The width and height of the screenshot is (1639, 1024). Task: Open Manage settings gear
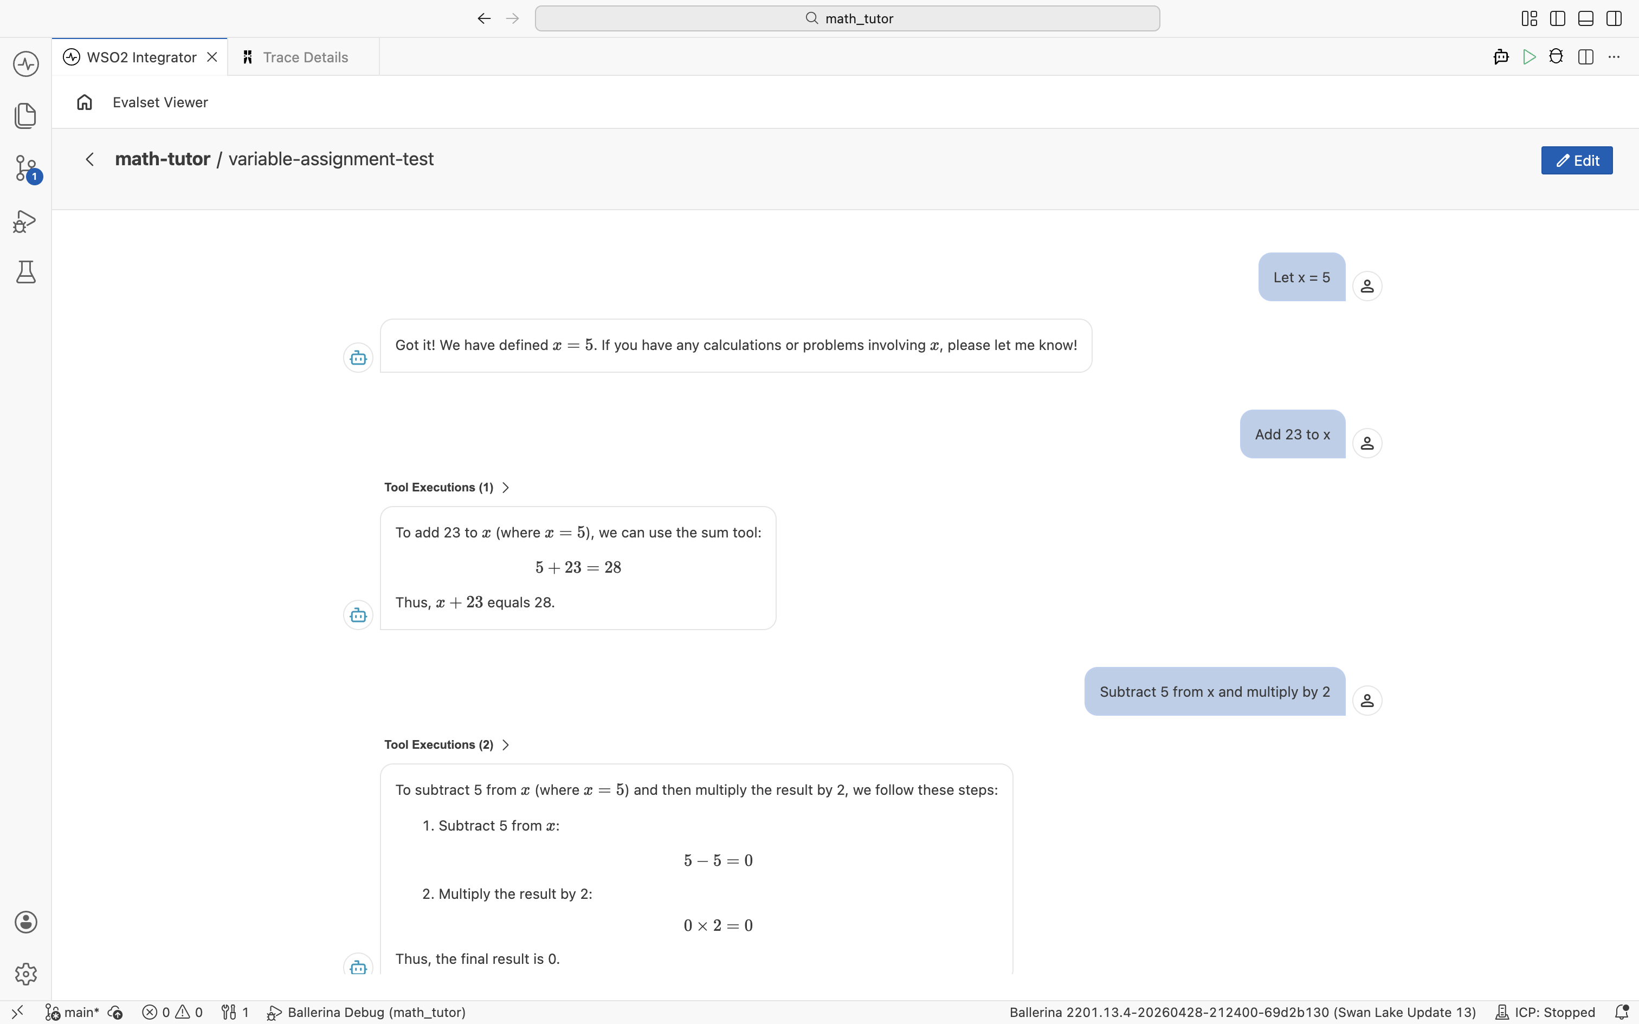(x=25, y=974)
